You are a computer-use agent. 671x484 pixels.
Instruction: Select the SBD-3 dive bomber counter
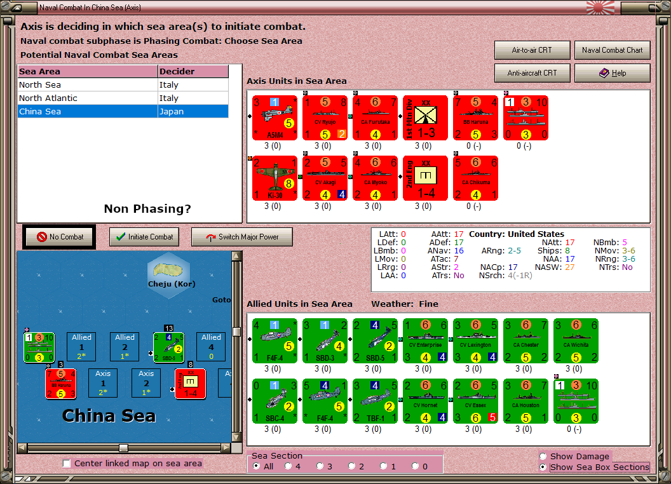click(325, 340)
